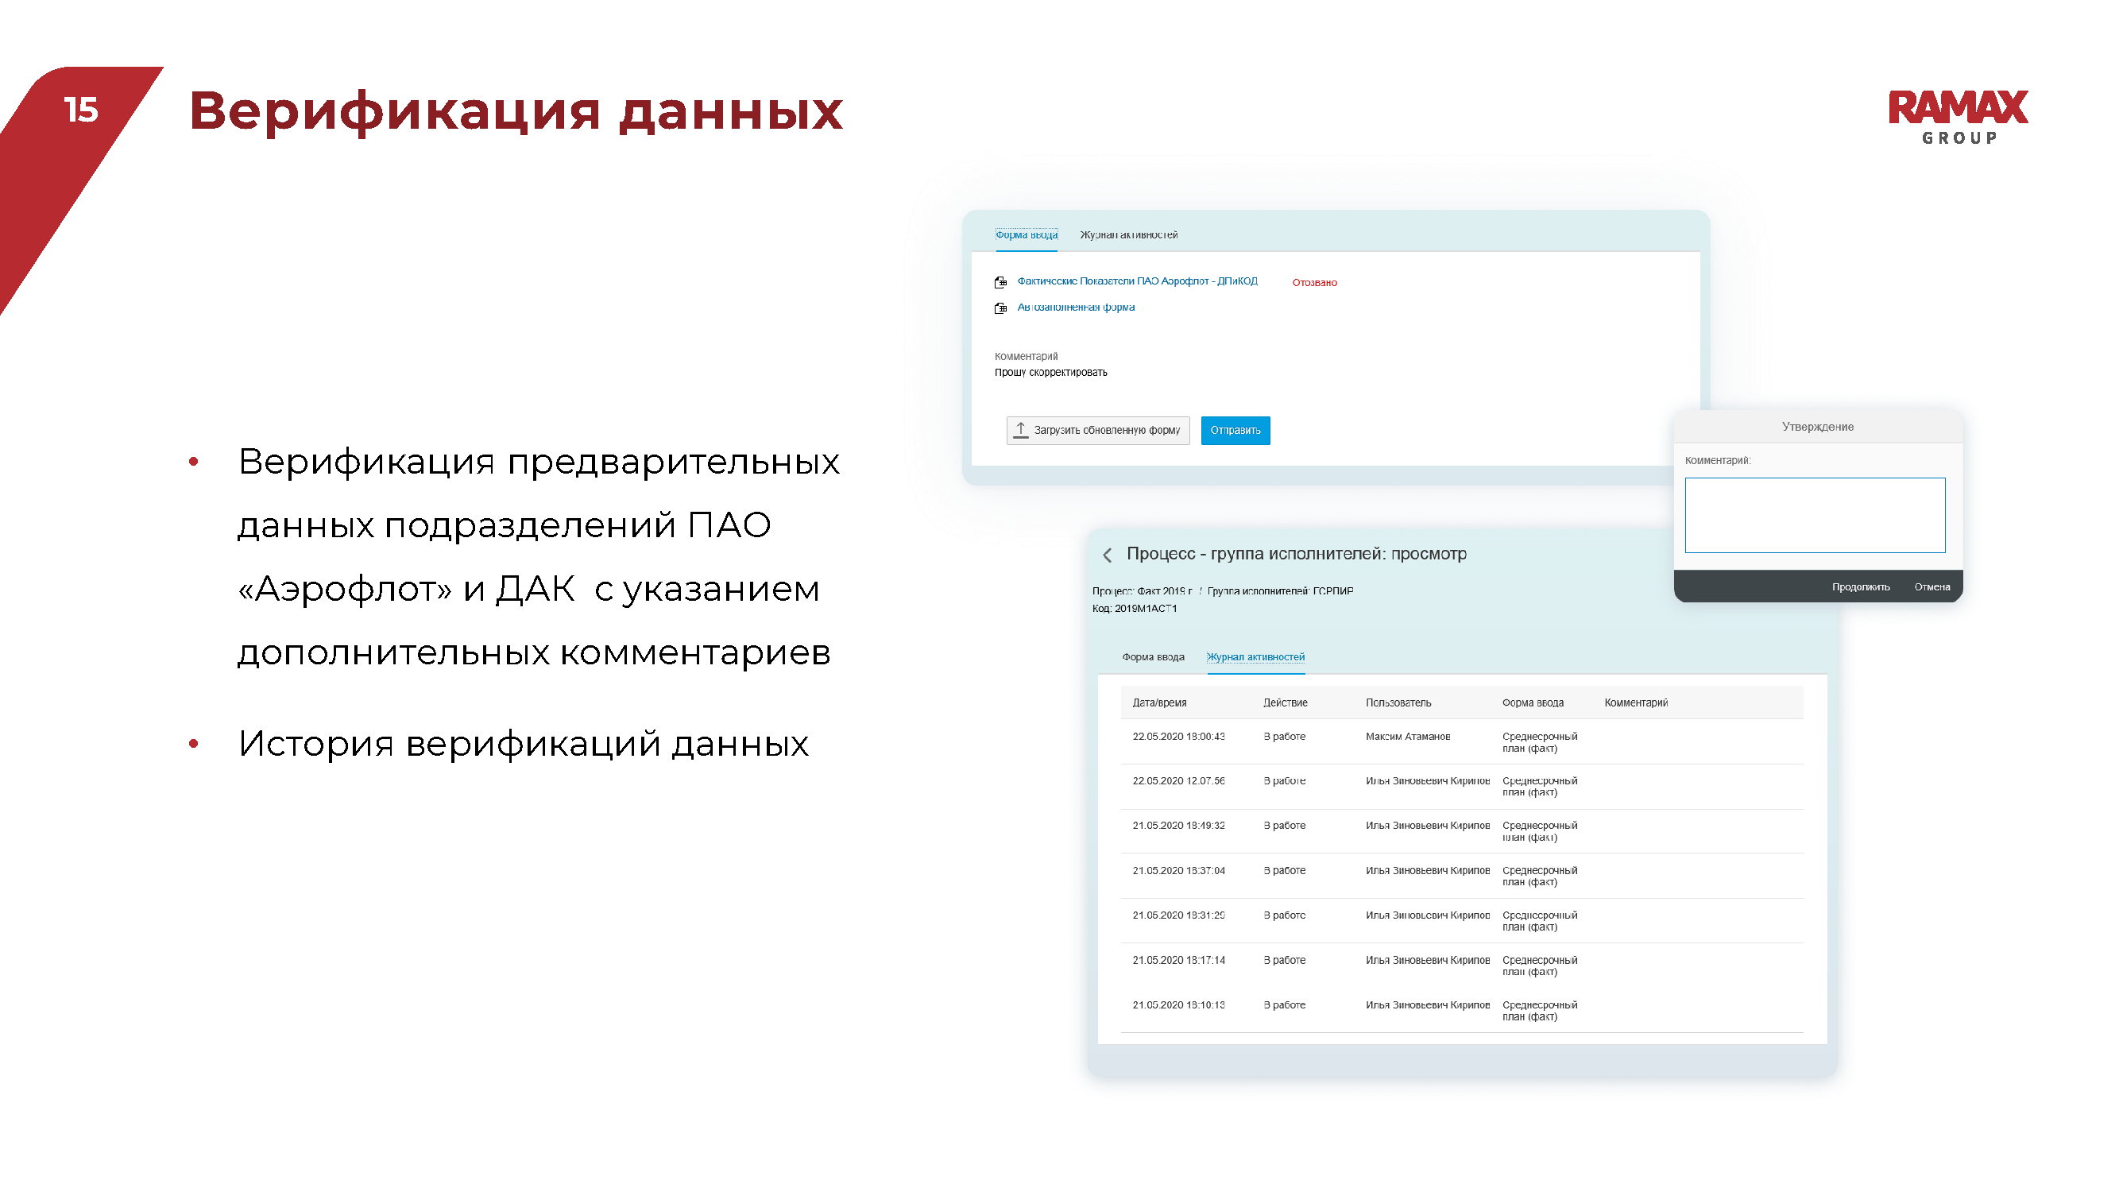Viewport: 2119px width, 1192px height.
Task: Focus the Комментарий text area in Утверждение dialog
Action: (1815, 516)
